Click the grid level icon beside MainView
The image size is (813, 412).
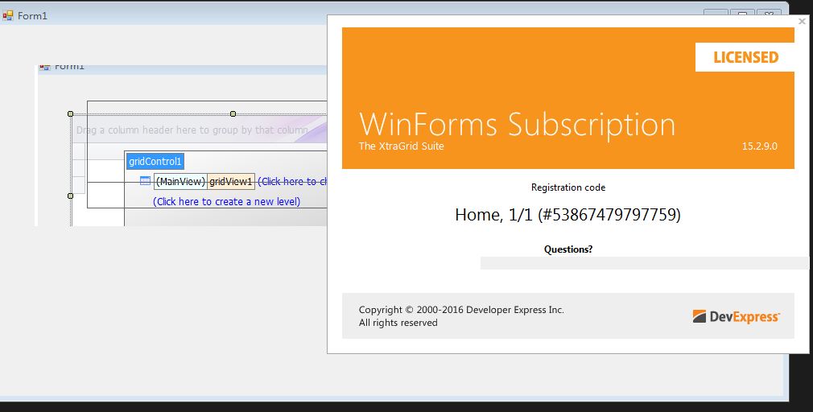(145, 181)
